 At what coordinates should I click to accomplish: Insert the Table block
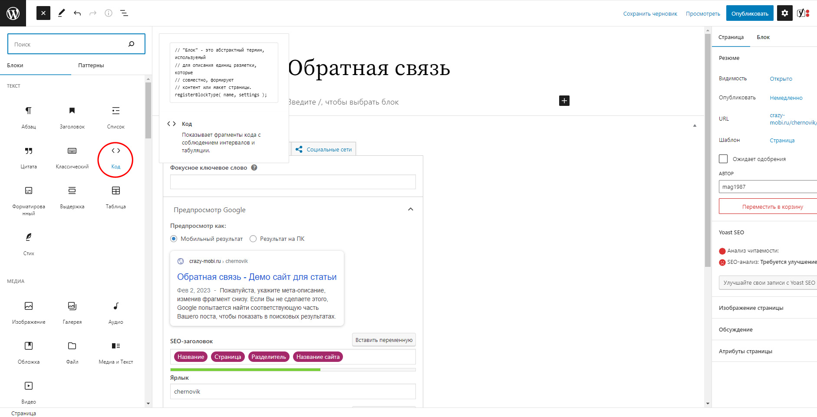click(115, 197)
